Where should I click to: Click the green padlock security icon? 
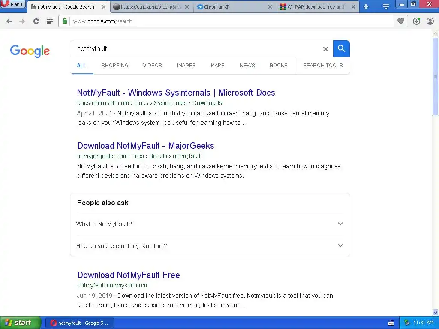[65, 21]
